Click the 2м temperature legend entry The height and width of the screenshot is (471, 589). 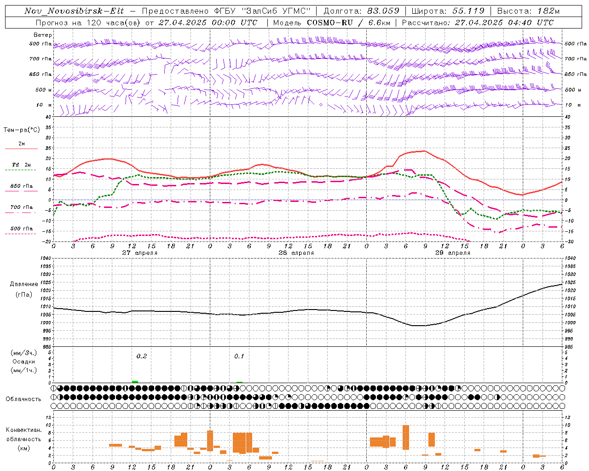tap(22, 144)
